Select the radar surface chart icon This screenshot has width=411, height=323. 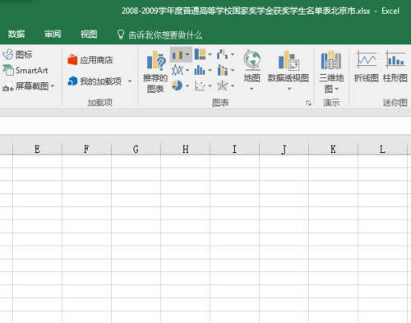(222, 85)
